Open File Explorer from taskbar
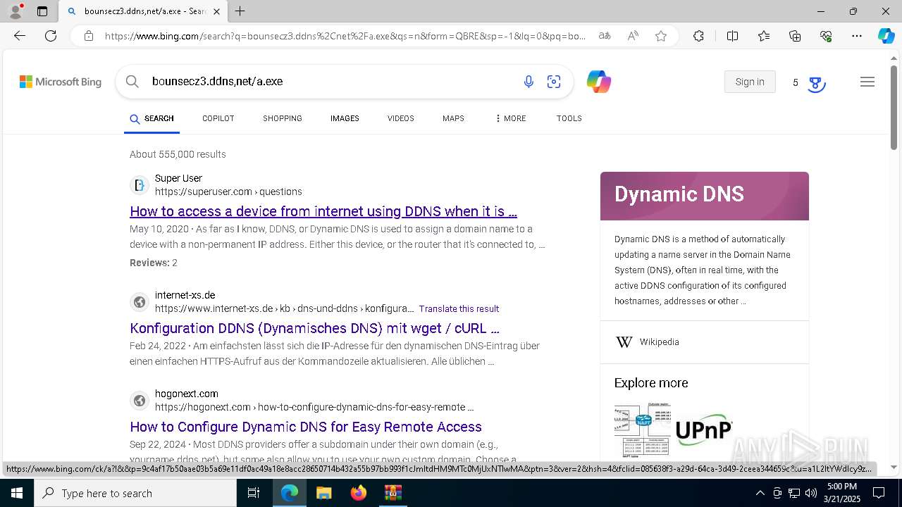The image size is (902, 507). 323,493
